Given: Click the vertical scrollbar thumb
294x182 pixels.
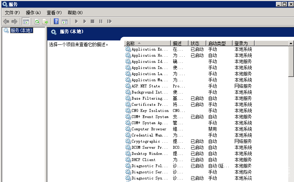Looking at the screenshot, I should coord(291,61).
